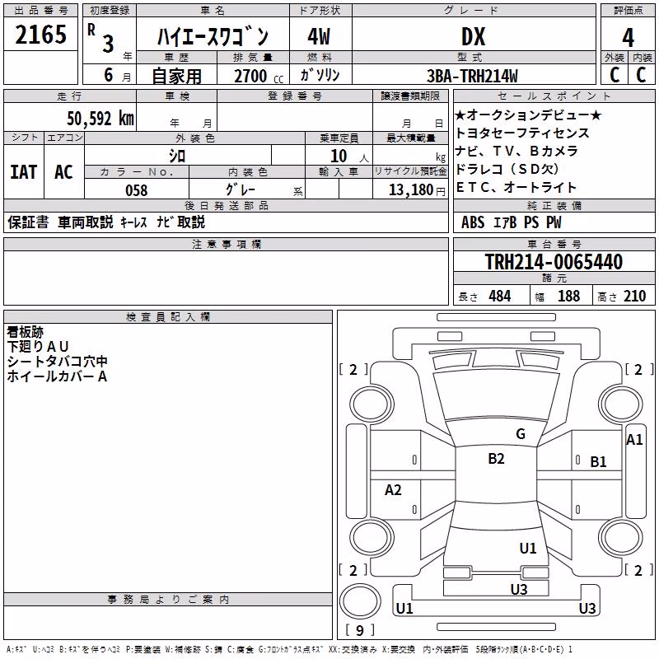Select the model code 3BA-TRH214W
Viewport: 659px width, 659px height.
point(472,76)
